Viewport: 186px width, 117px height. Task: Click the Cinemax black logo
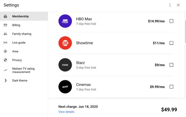click(x=65, y=87)
